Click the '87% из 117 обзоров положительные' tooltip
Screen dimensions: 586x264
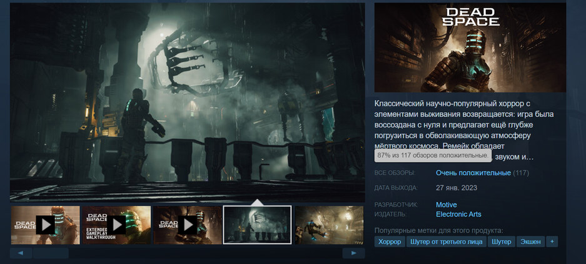pyautogui.click(x=433, y=156)
